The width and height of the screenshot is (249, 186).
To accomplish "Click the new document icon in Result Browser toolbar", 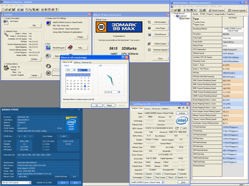I will (172, 10).
